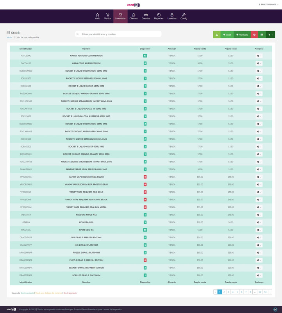Viewport: 282px width, 313px height.
Task: Click gear icon for Ink Drag 2 Platinum
Action: point(259,245)
